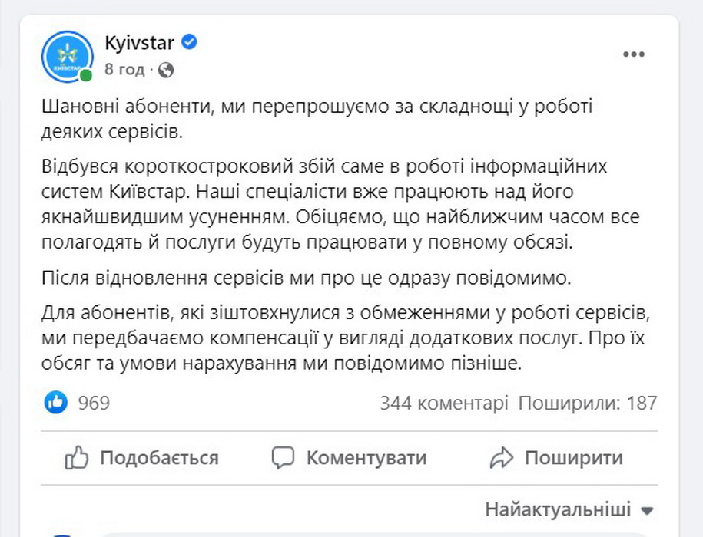Click the share arrow icon beside Поширити
This screenshot has height=537, width=703.
pyautogui.click(x=501, y=458)
